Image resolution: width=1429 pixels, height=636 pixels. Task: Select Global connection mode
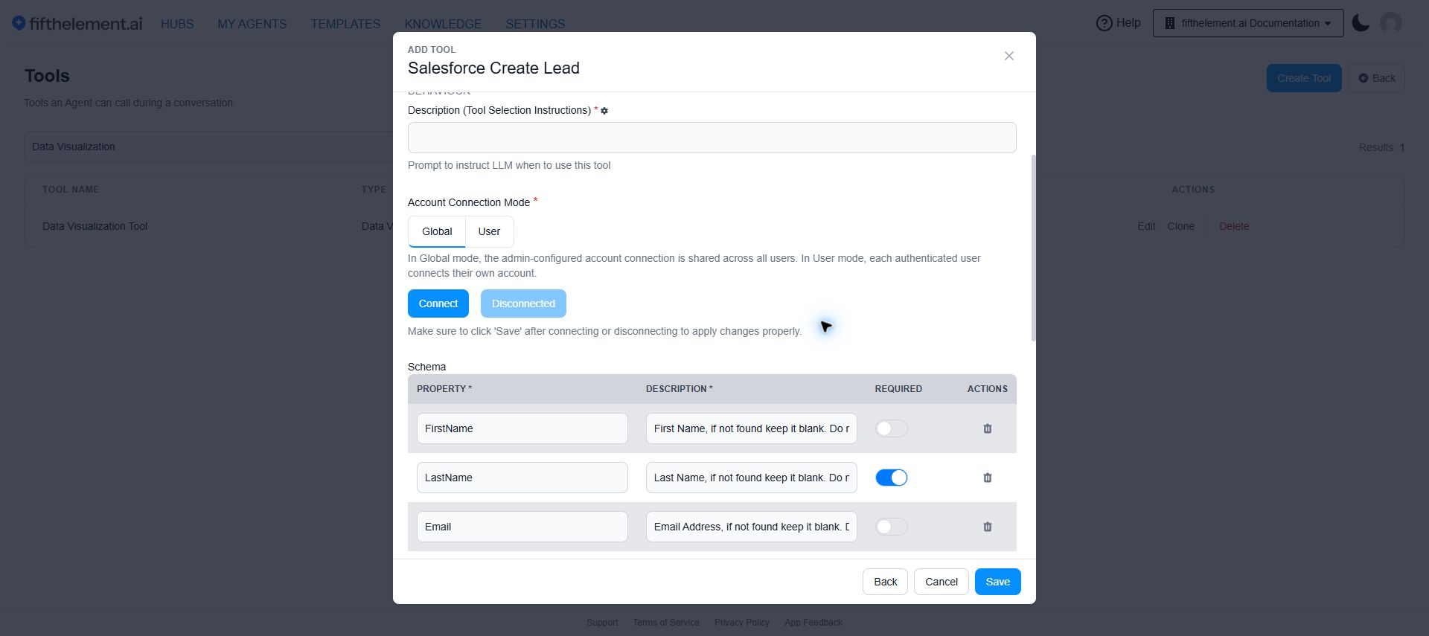[437, 231]
